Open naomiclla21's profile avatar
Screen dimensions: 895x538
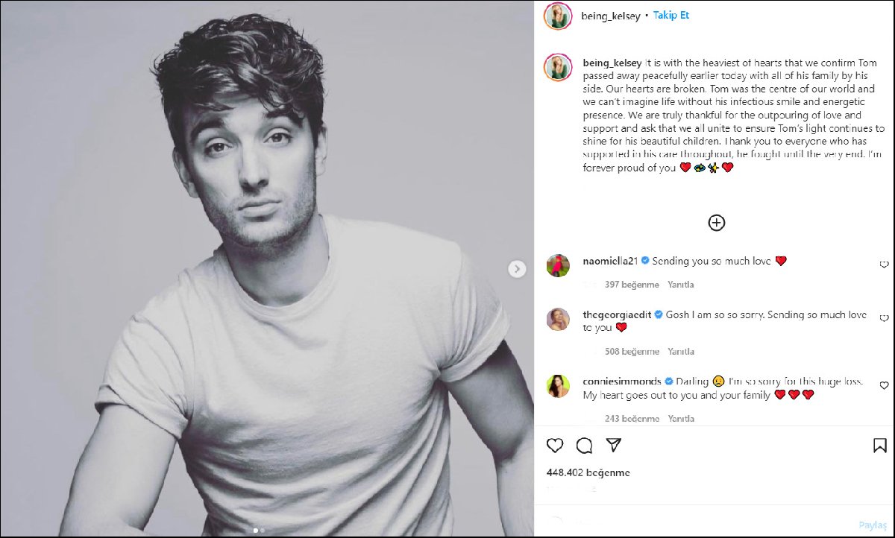click(x=558, y=265)
